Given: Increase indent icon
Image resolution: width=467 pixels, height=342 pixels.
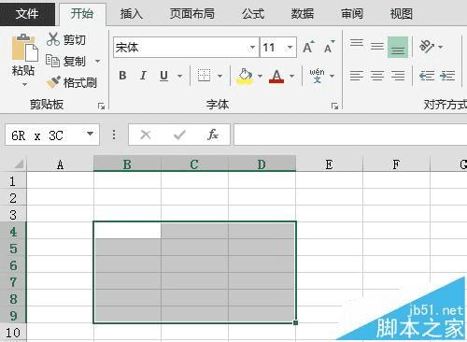Looking at the screenshot, I should 447,76.
